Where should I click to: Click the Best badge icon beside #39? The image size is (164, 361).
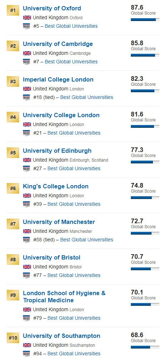coord(26,204)
